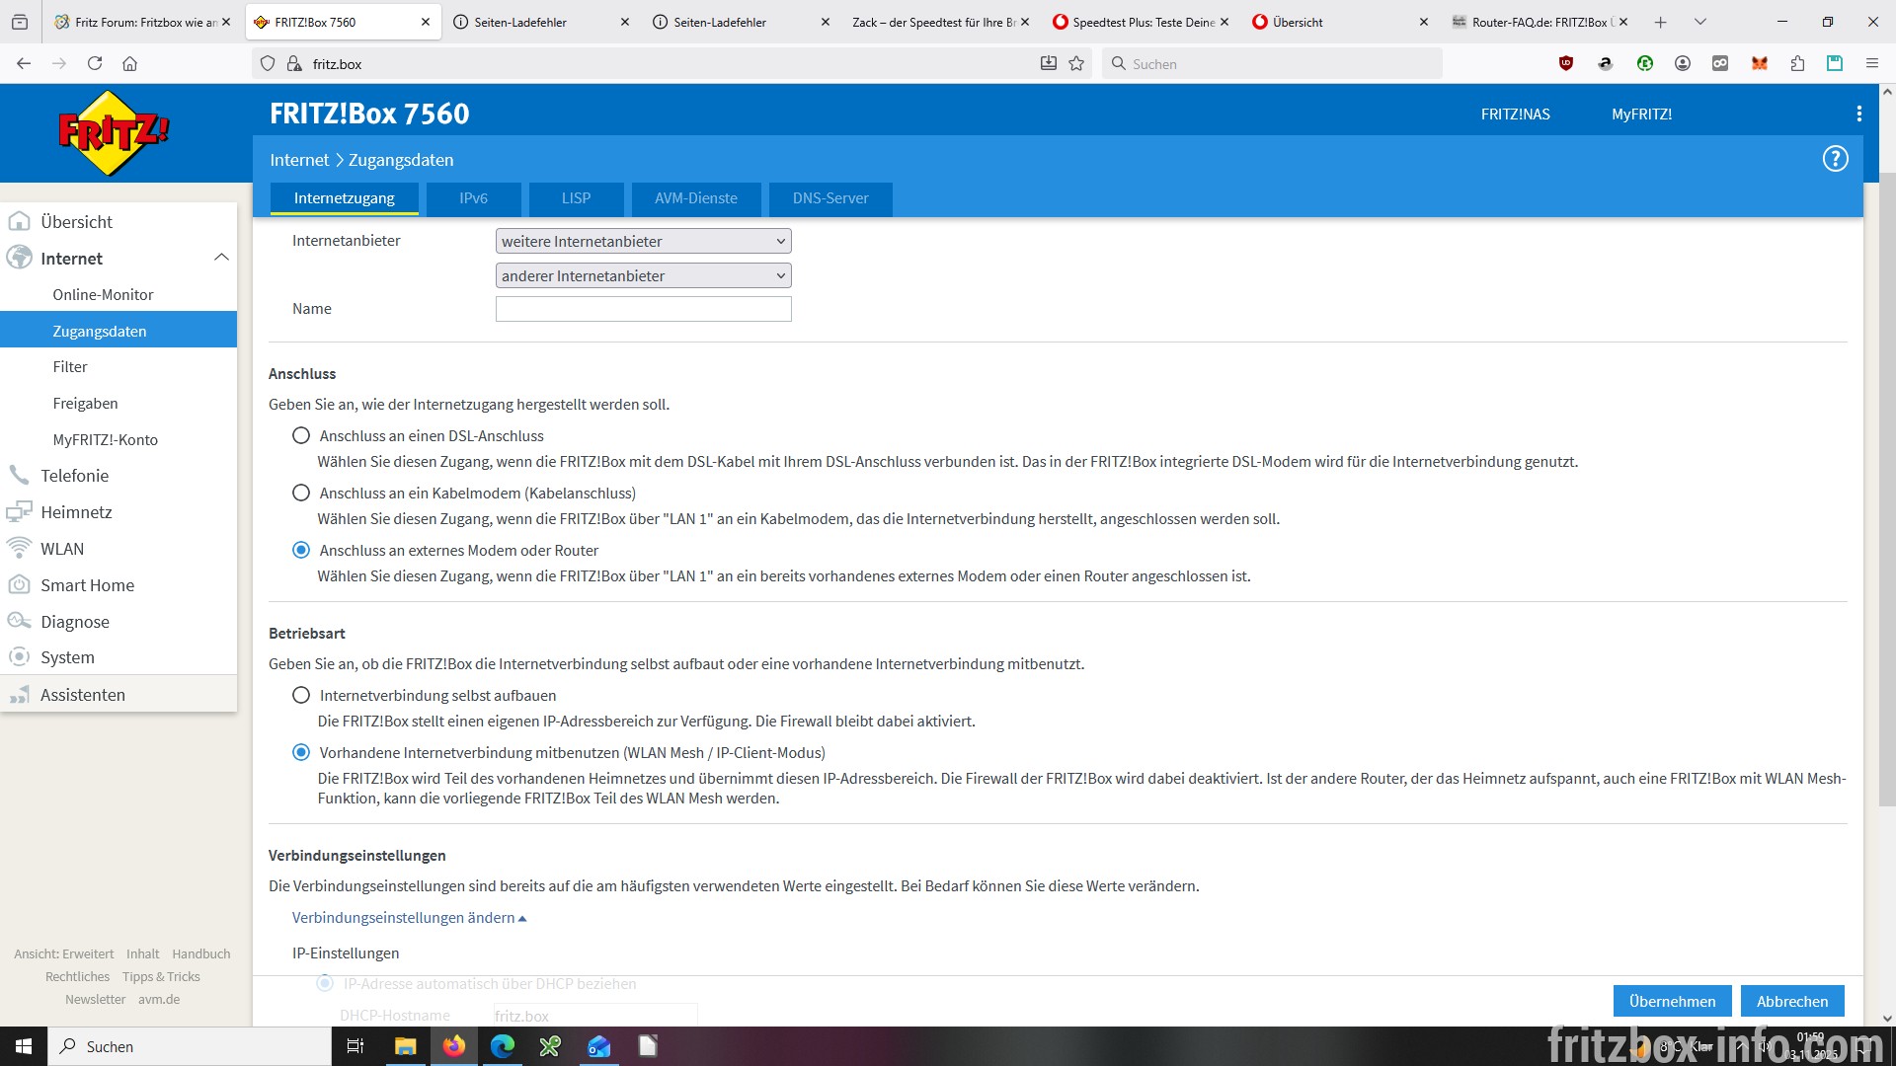Click the tracking protection shield icon

[268, 63]
